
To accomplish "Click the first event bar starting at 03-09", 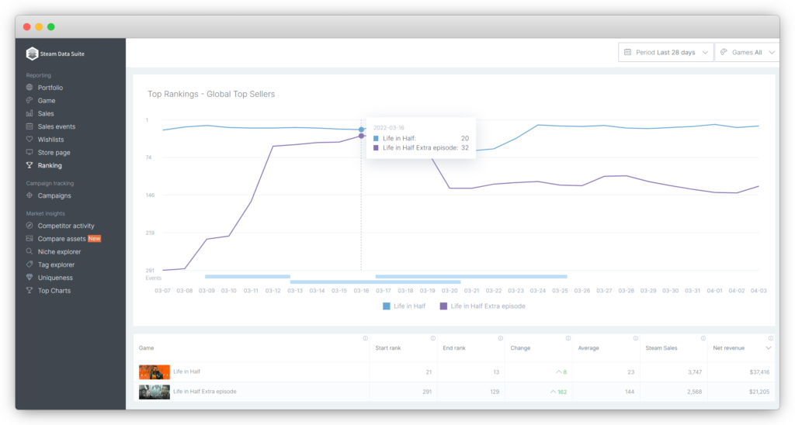I will (248, 277).
